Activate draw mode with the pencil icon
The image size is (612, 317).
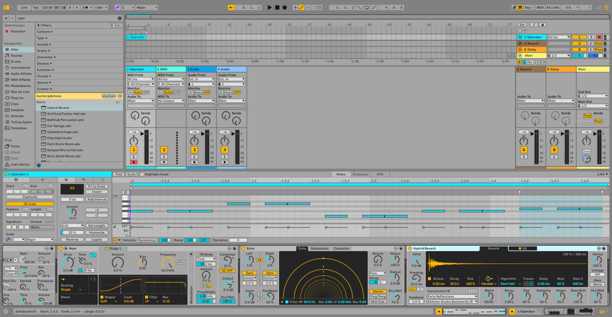pos(515,7)
